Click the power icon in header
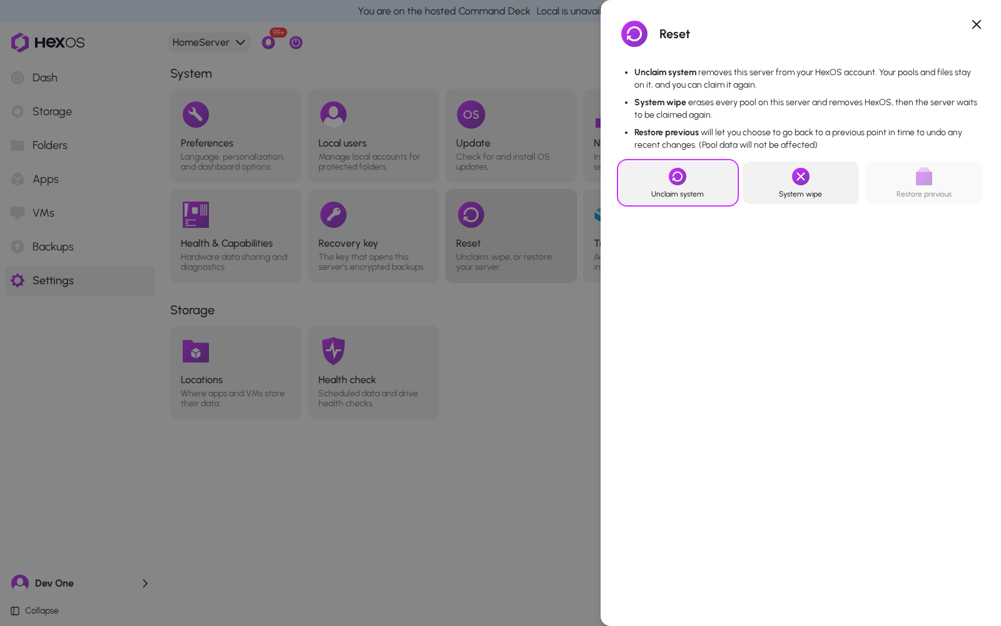1001x626 pixels. click(296, 43)
